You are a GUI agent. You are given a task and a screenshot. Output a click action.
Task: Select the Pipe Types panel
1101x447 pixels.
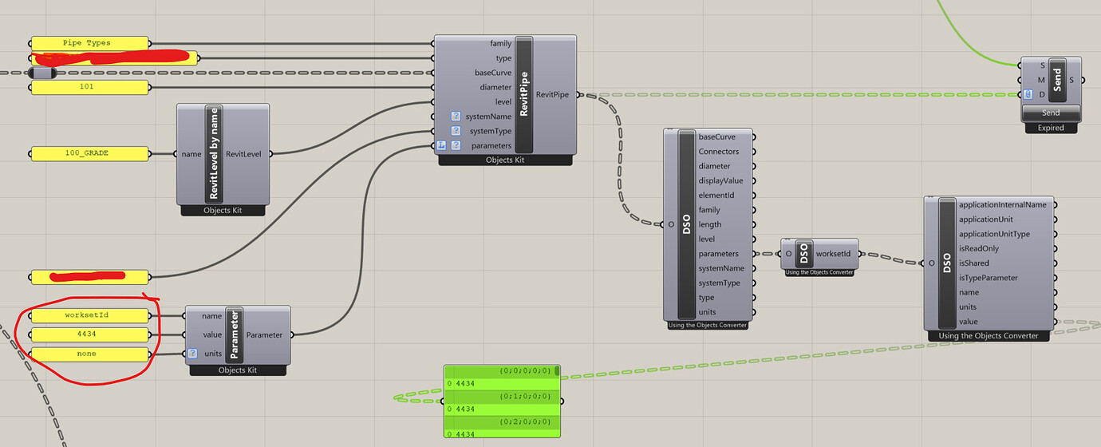coord(89,43)
